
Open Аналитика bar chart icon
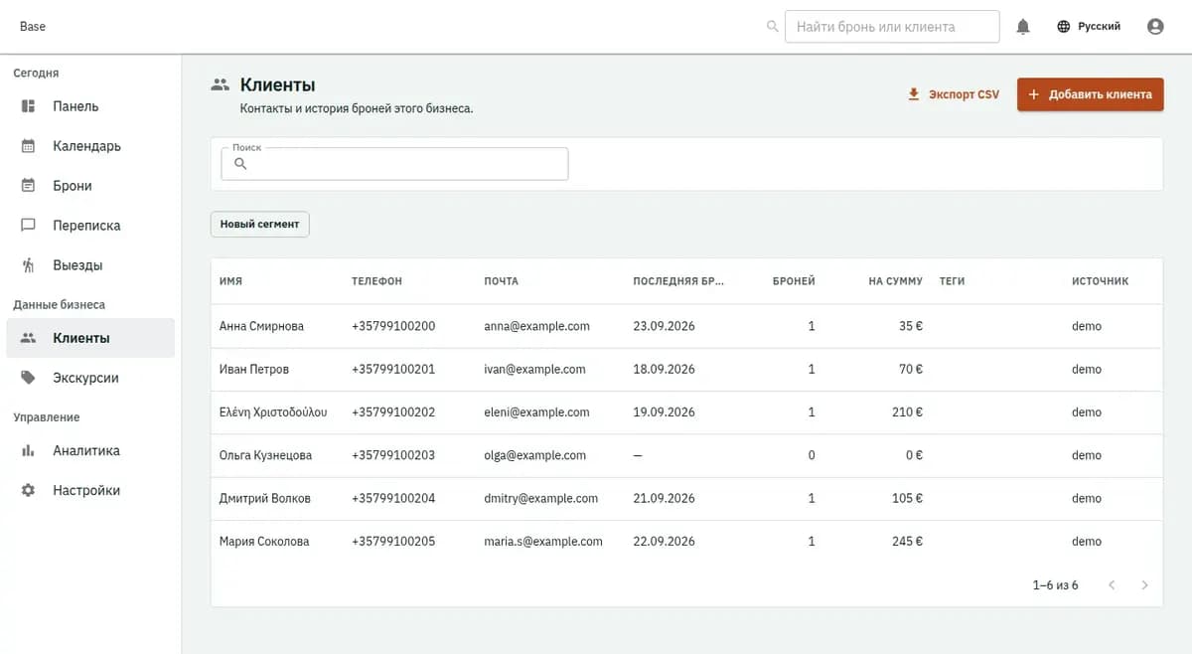click(29, 450)
